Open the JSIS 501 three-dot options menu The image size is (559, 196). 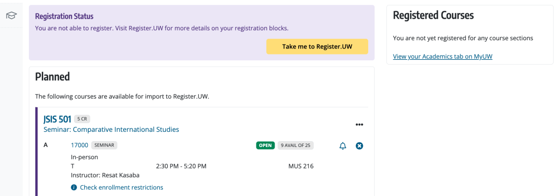tap(359, 125)
